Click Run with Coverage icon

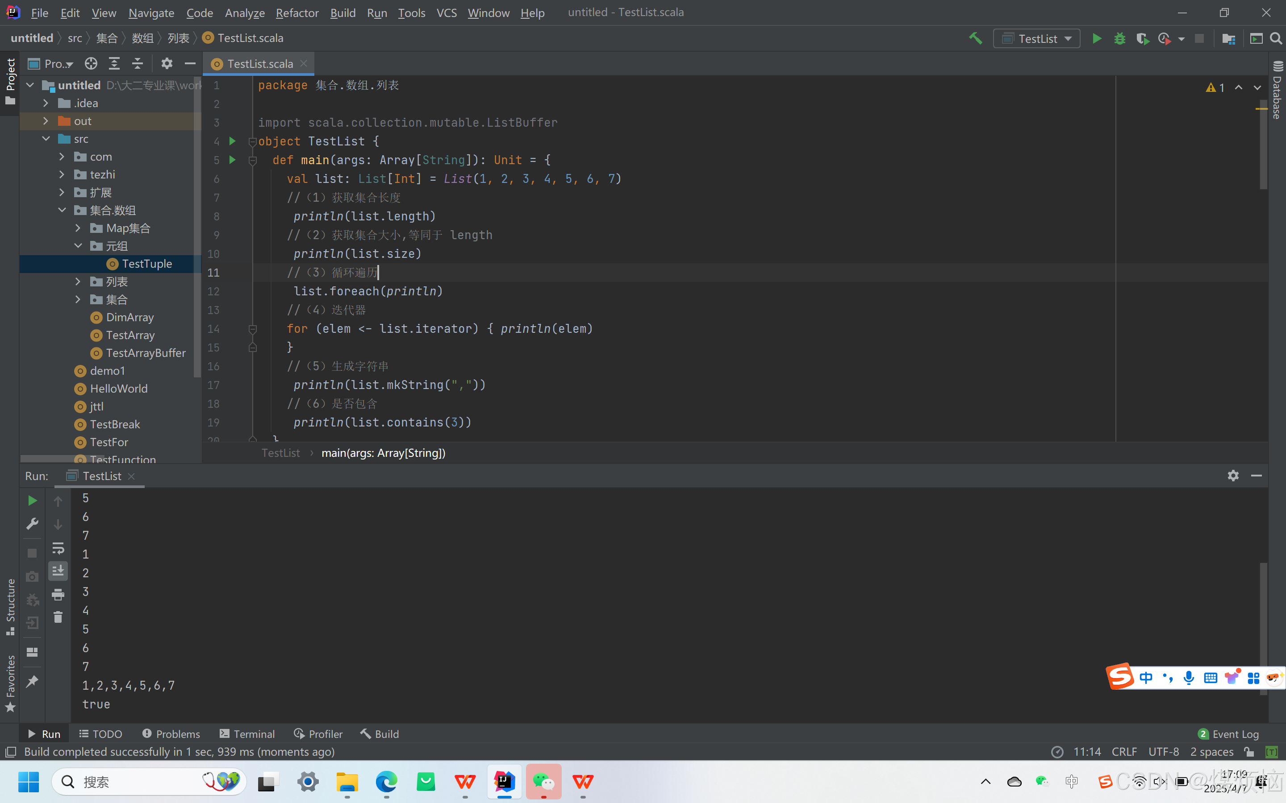1142,38
